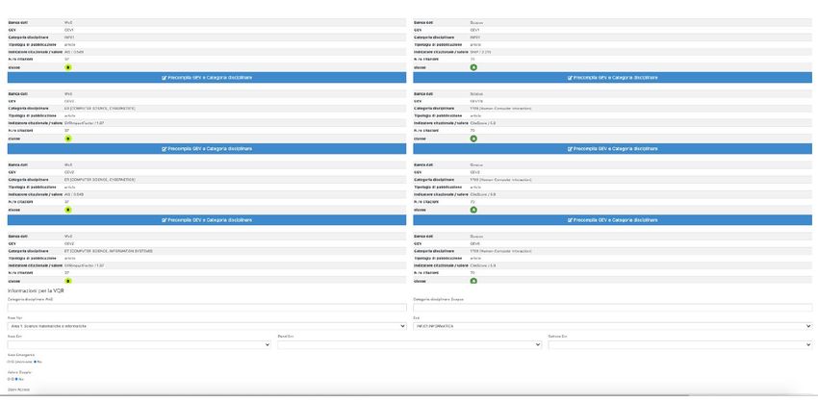The height and width of the screenshot is (402, 818).
Task: Click green class A badge in Scopus INF/01 block
Action: (x=473, y=67)
